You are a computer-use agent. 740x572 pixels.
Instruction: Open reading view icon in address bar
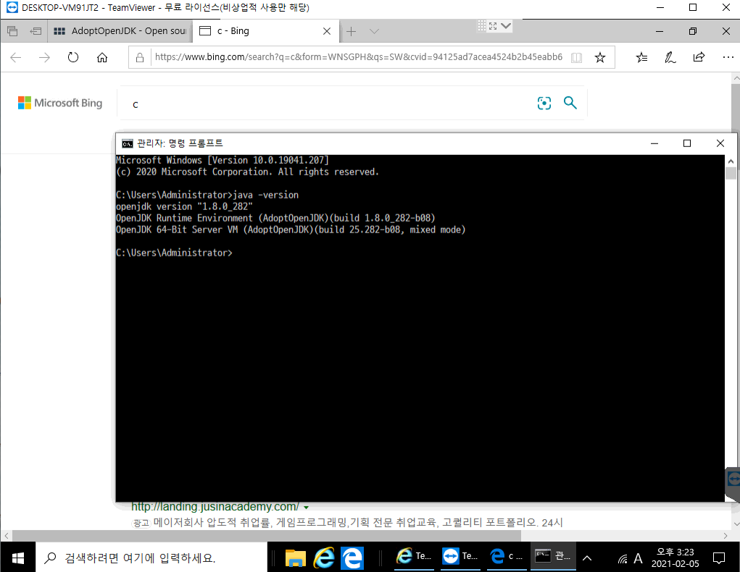[x=576, y=57]
